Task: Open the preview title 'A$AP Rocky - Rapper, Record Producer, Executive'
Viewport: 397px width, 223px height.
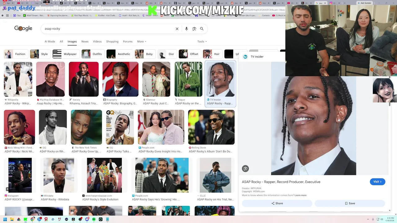Action: tap(281, 182)
